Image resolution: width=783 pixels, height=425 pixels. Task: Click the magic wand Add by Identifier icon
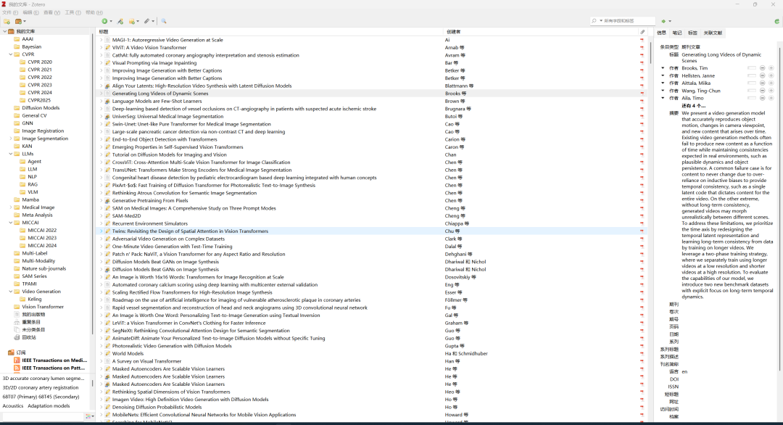click(120, 22)
